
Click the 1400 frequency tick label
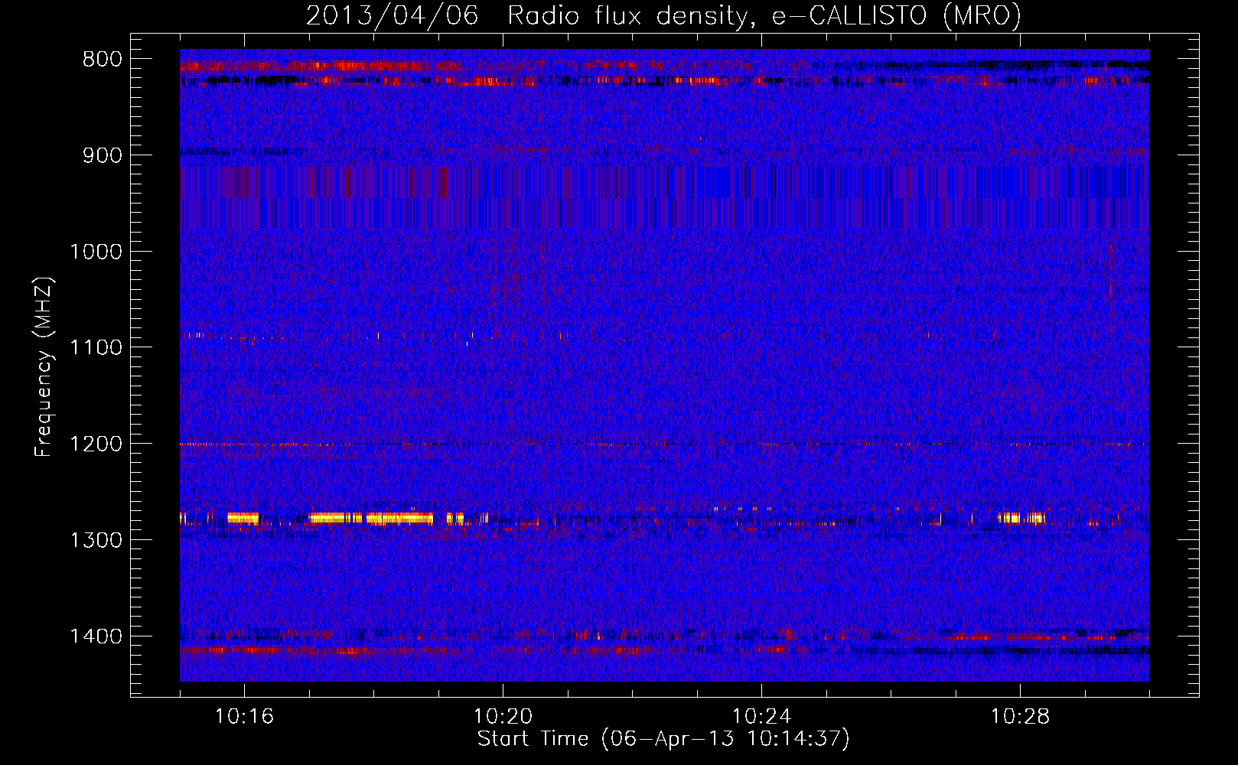(96, 636)
